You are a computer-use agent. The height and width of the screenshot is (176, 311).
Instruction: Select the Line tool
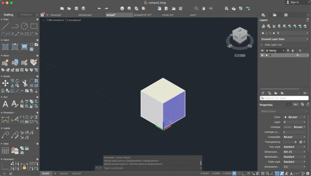coord(5,26)
